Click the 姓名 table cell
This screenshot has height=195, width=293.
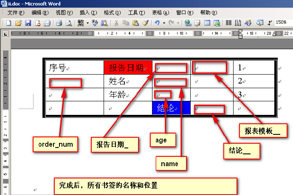tap(128, 81)
